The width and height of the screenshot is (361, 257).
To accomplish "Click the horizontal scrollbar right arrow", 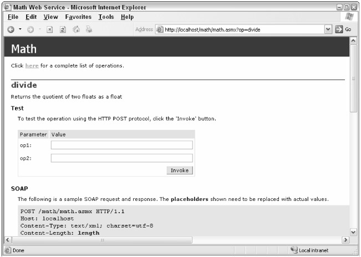I will 346,239.
